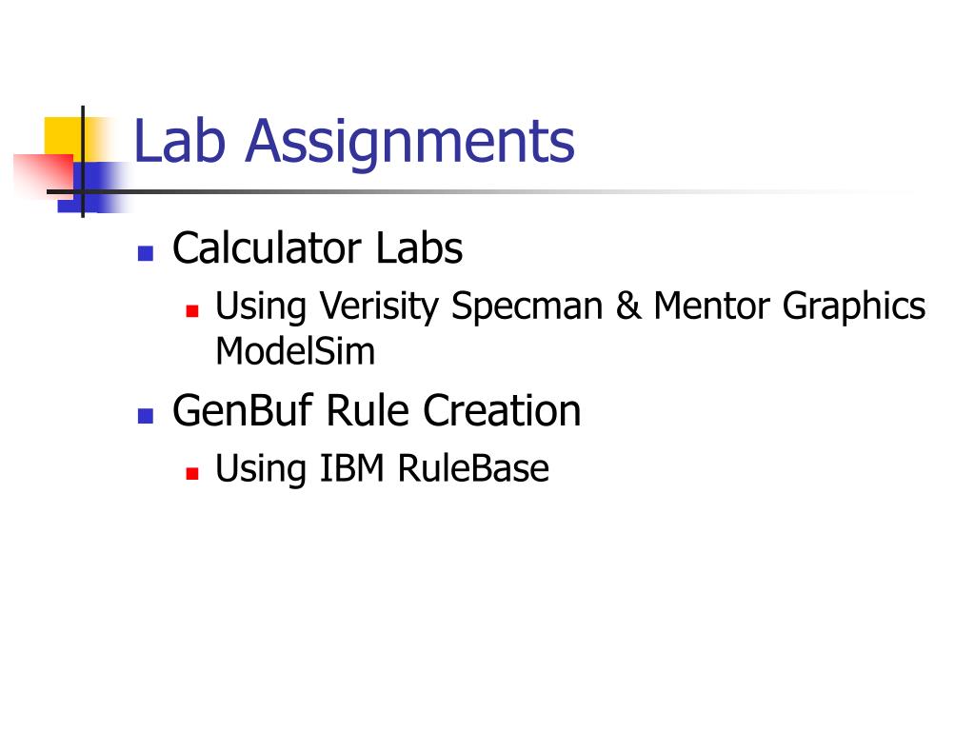Select the Using IBM RuleBase text

click(382, 468)
